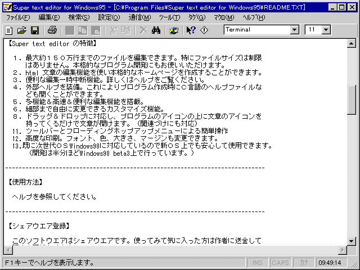Click feature line 2 starting with html
Screen dimensions: 360x270
click(x=137, y=73)
